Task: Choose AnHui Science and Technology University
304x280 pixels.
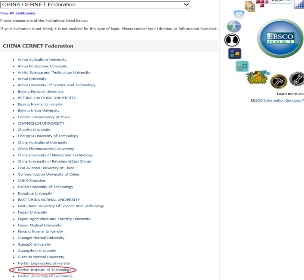Action: (x=54, y=72)
